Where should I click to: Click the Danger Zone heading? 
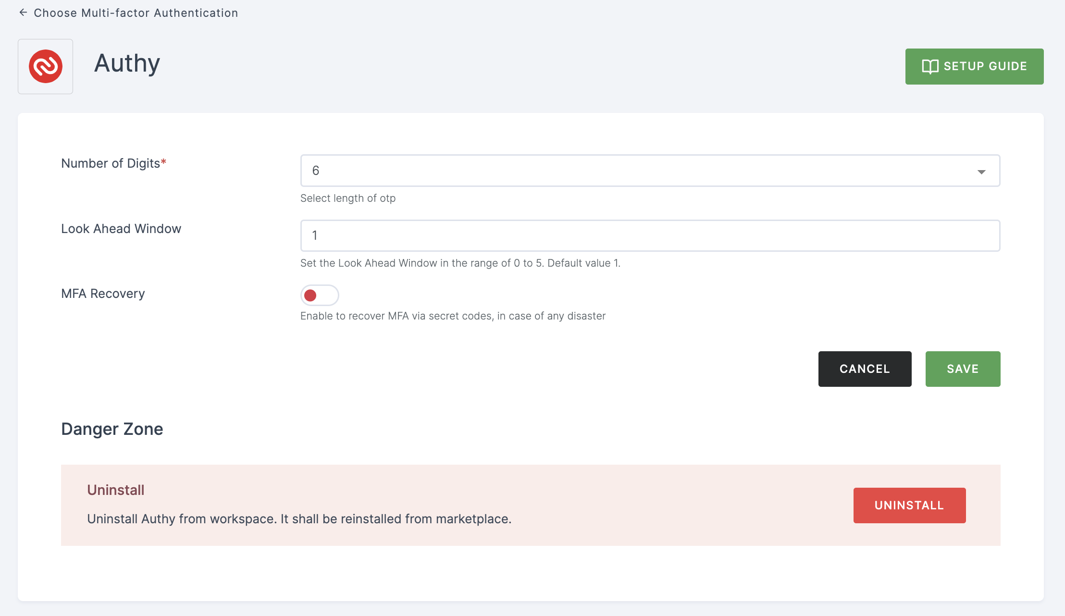112,429
